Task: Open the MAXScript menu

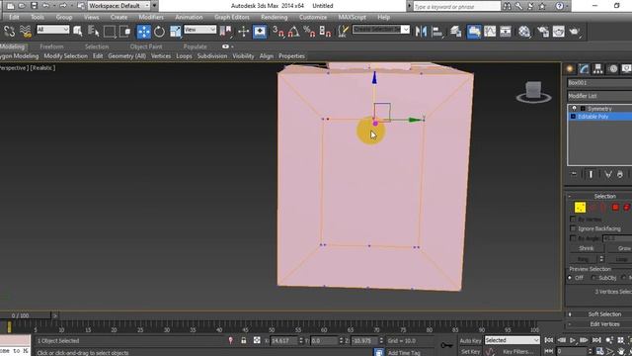Action: (353, 17)
